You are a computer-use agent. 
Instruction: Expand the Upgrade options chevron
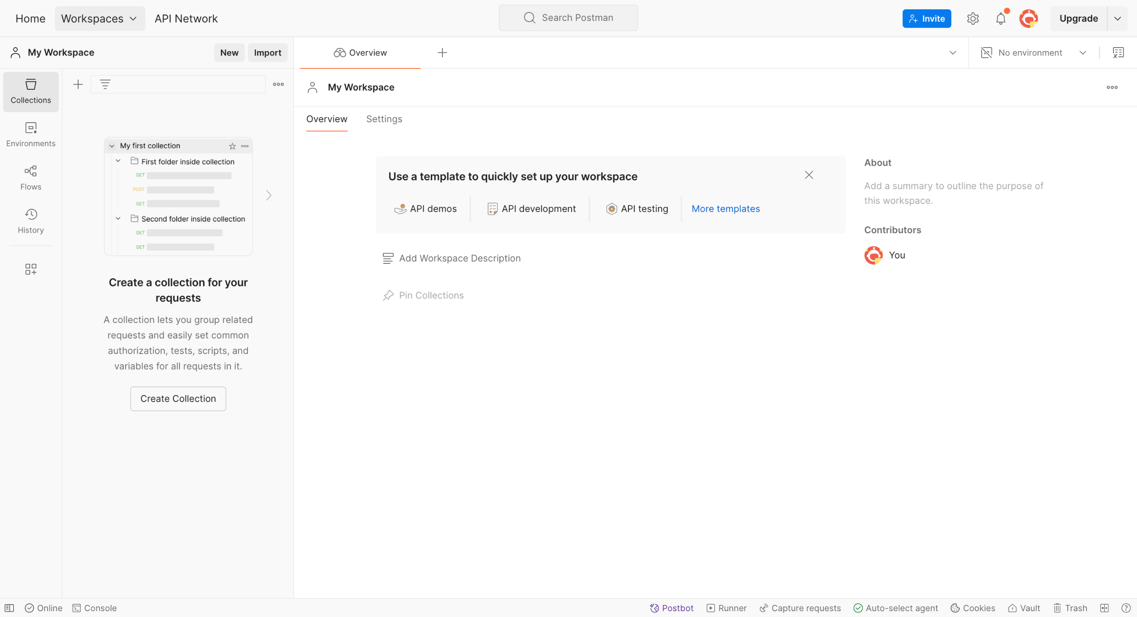(x=1117, y=19)
